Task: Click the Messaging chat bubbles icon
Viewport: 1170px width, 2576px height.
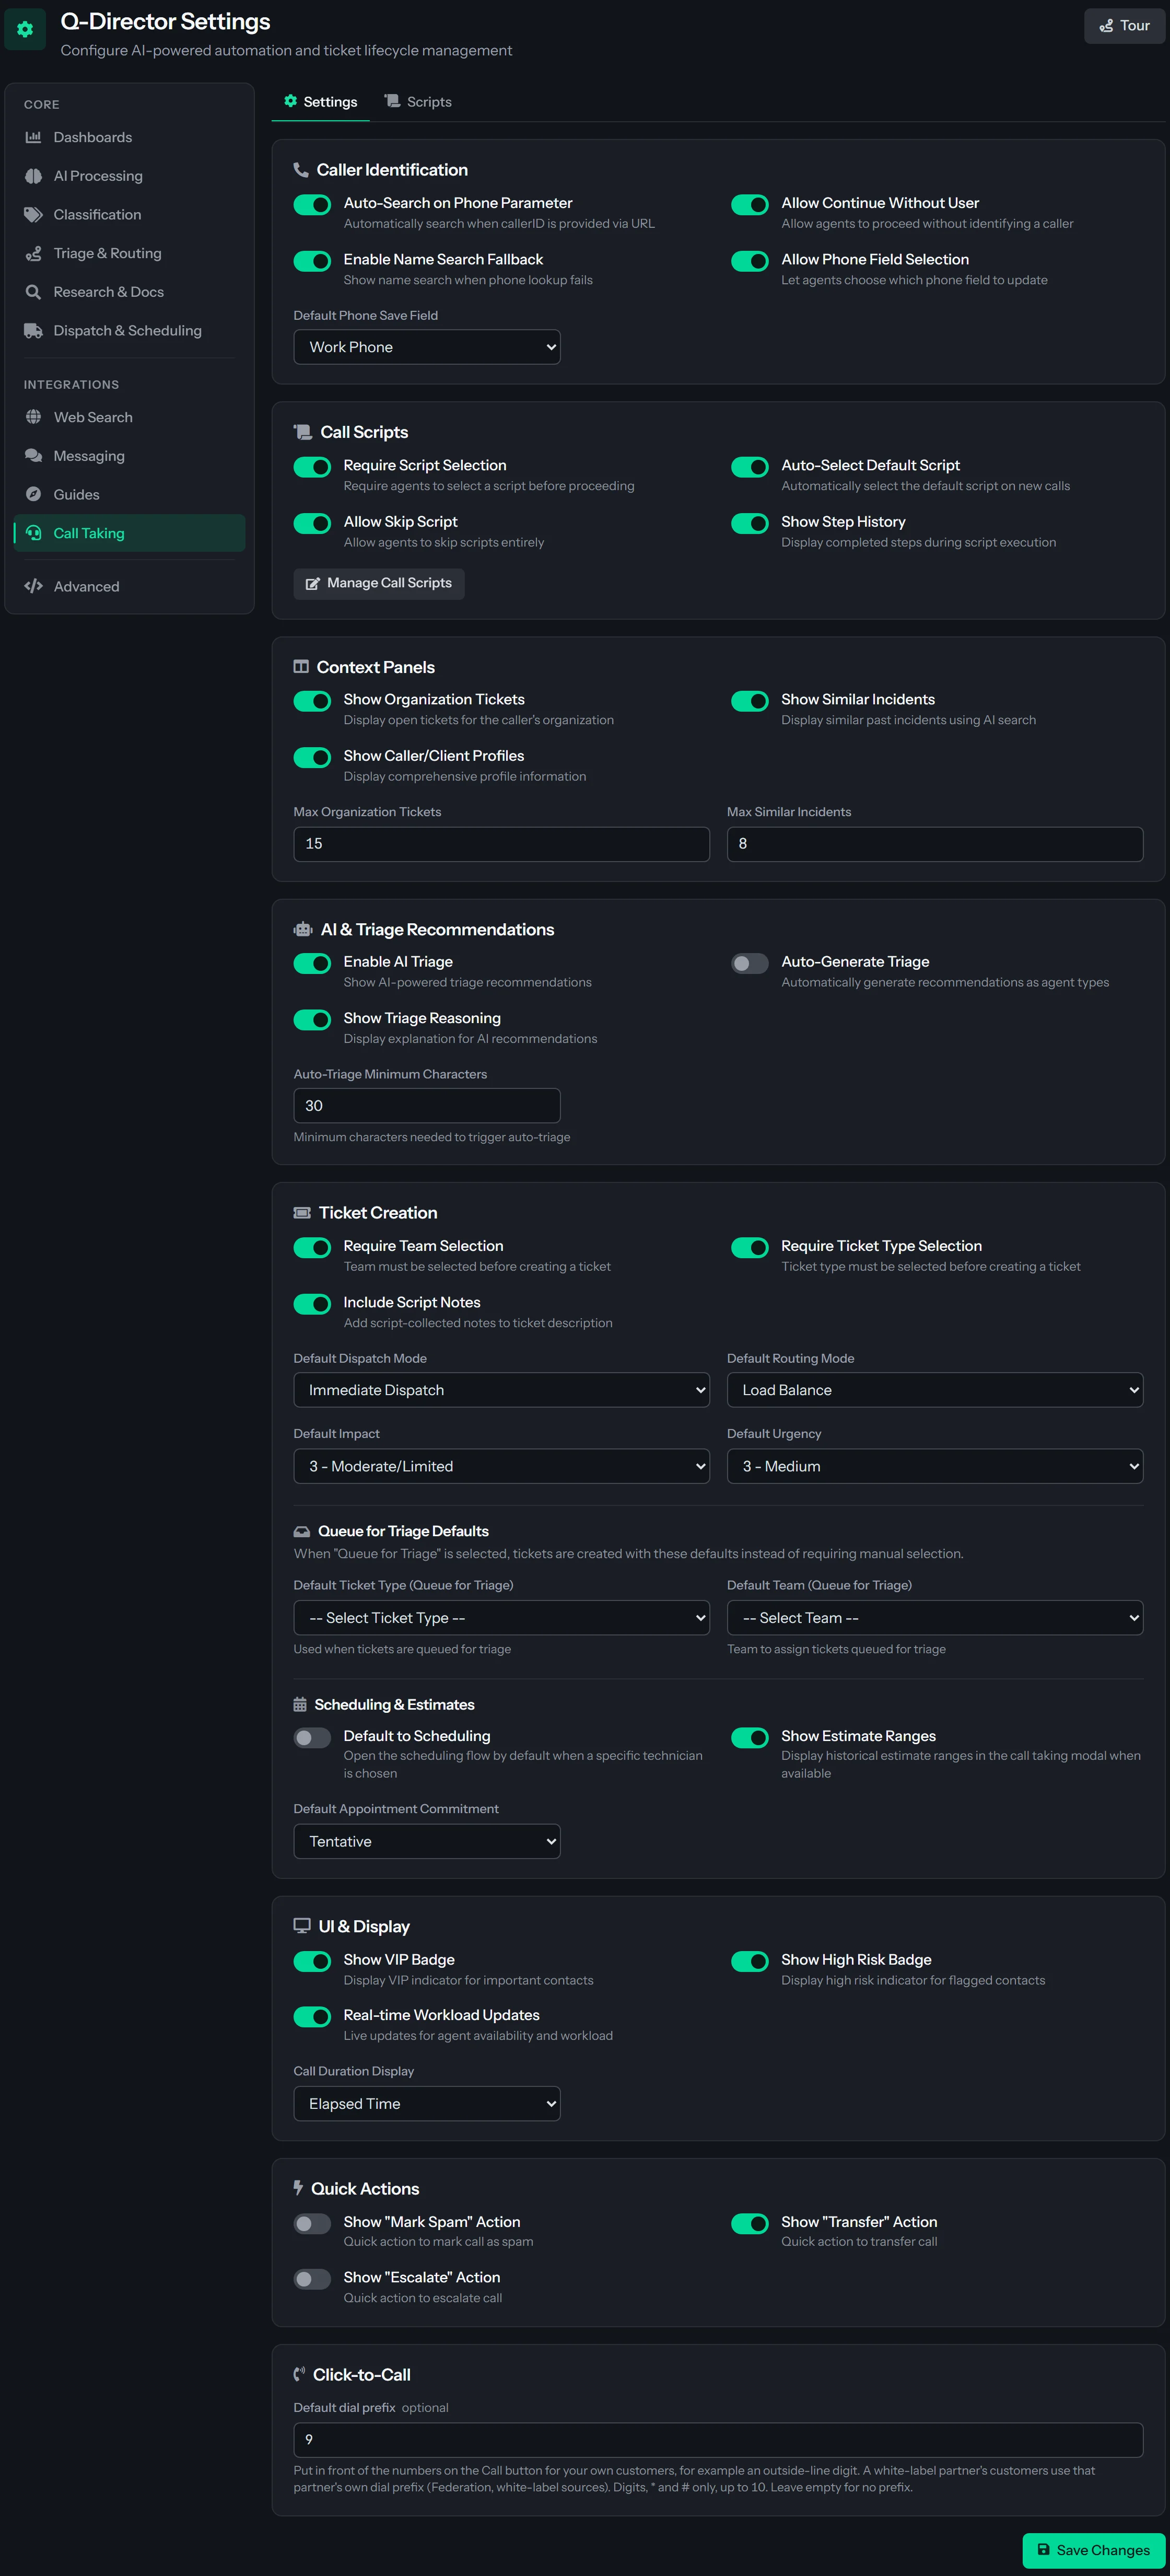Action: coord(33,456)
